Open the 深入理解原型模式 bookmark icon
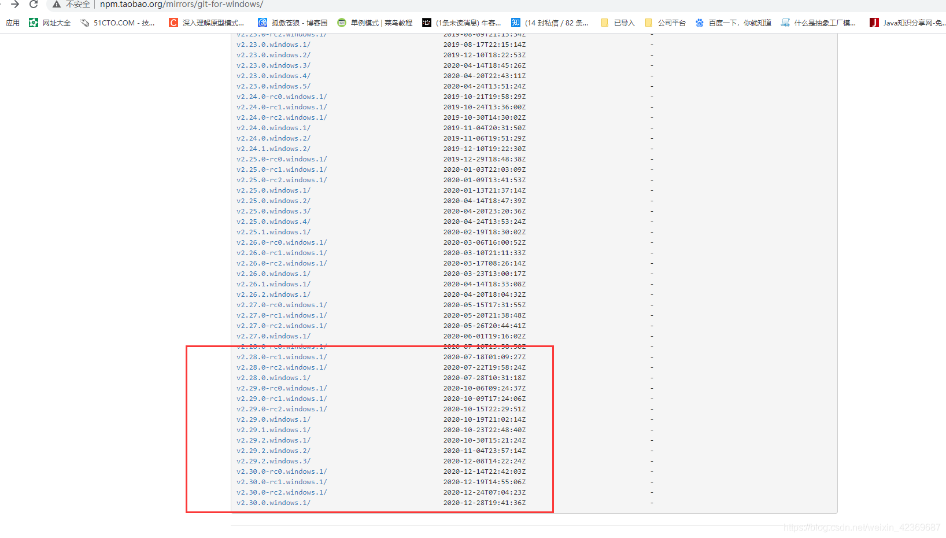The height and width of the screenshot is (538, 946). (173, 23)
